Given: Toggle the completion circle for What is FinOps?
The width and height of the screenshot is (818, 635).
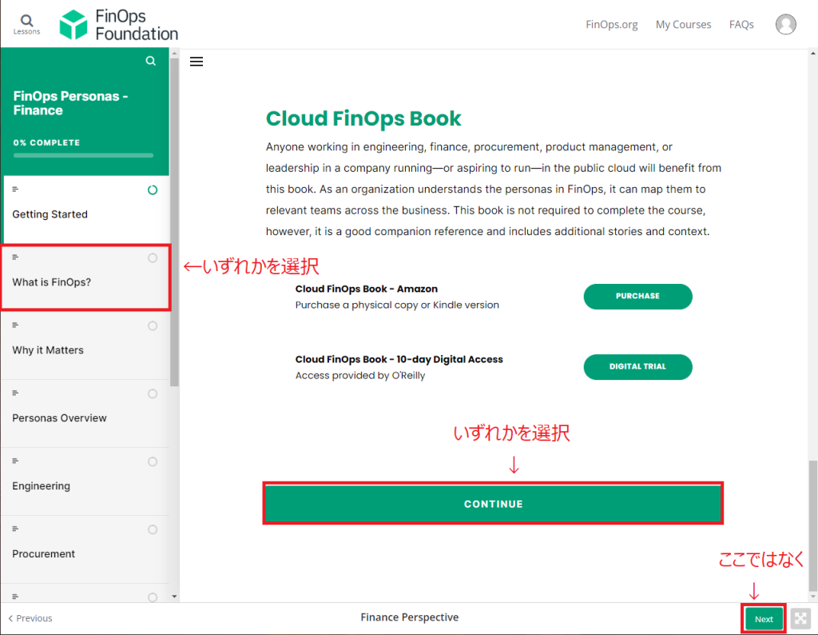Looking at the screenshot, I should point(152,258).
